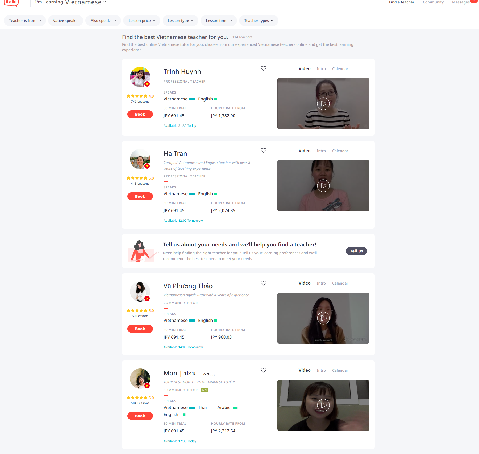This screenshot has width=479, height=454.
Task: Open Ha Tran's profile name
Action: pos(175,154)
